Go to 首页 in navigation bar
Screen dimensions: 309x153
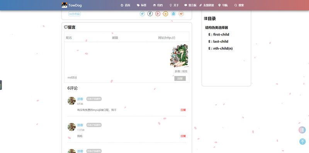(x=126, y=5)
